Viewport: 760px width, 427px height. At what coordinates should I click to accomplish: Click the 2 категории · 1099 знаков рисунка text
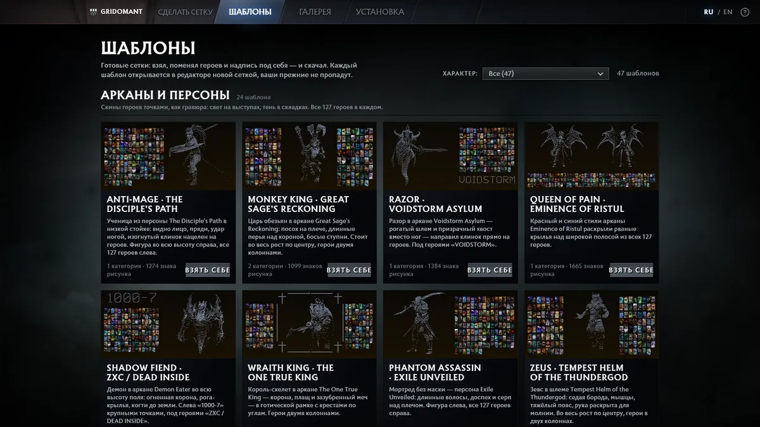tap(285, 270)
